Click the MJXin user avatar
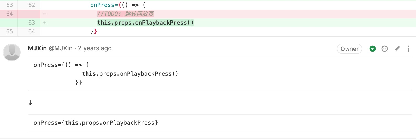Image resolution: width=416 pixels, height=139 pixels. (12, 52)
